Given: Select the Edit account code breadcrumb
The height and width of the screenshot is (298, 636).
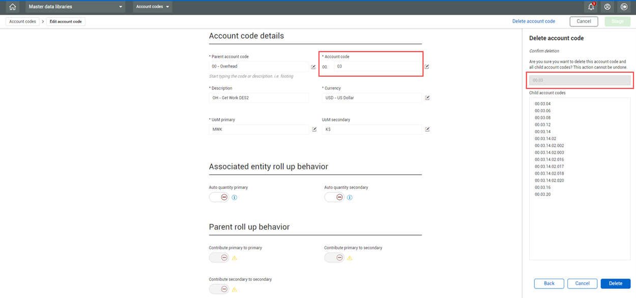Looking at the screenshot, I should point(66,22).
